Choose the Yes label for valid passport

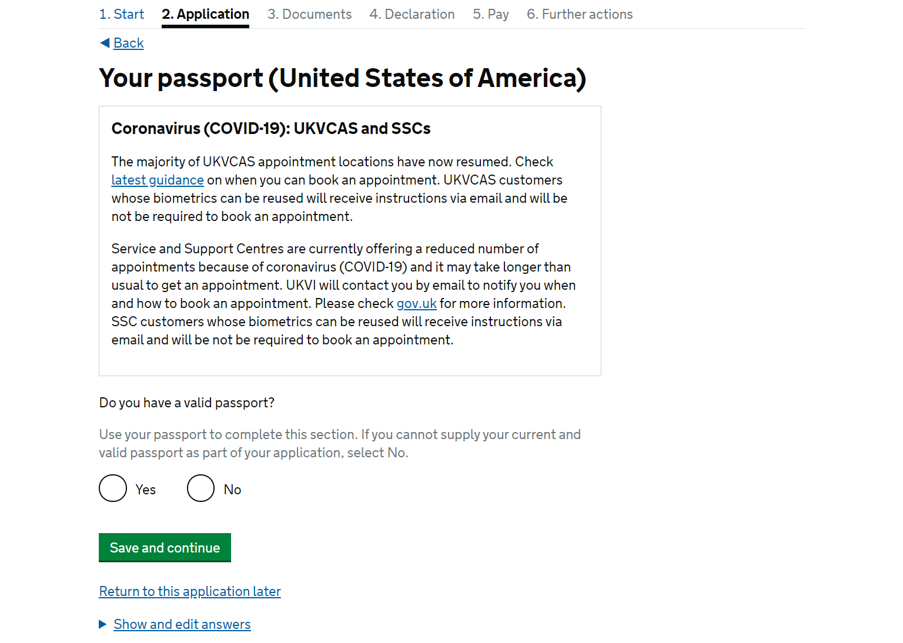[146, 490]
